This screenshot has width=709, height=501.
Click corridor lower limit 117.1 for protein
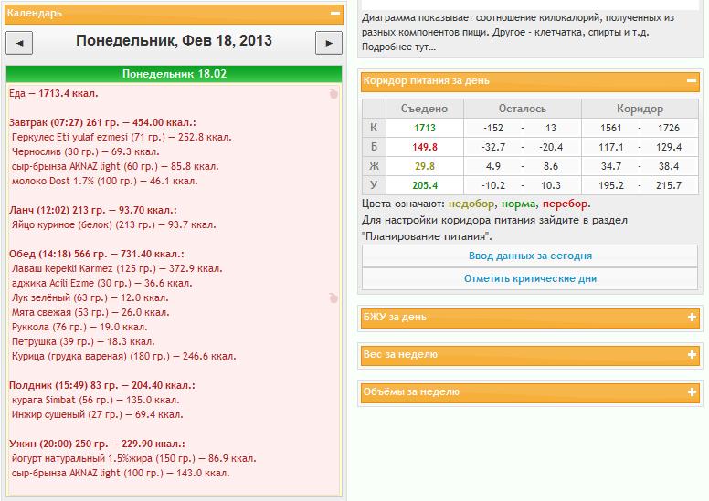(x=611, y=147)
